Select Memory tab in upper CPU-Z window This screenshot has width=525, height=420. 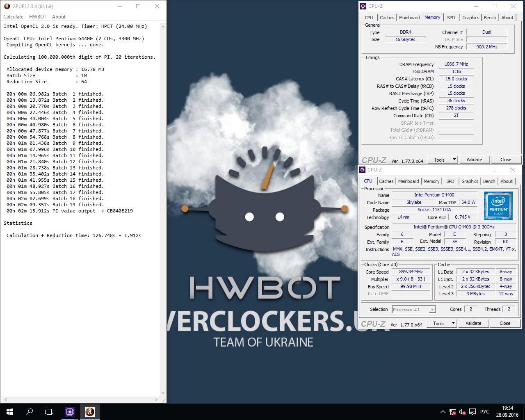pyautogui.click(x=432, y=17)
